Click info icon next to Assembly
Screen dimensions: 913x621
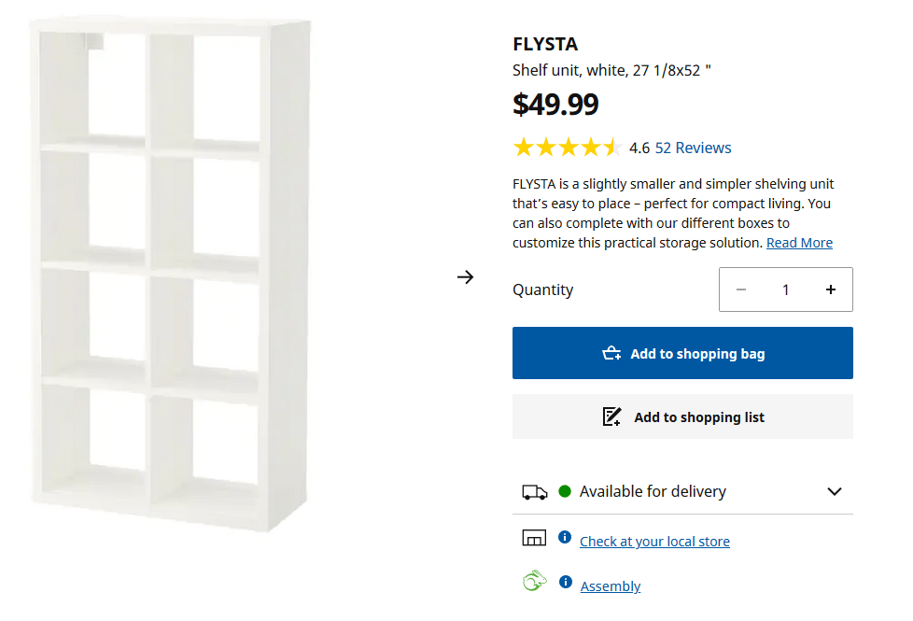click(x=565, y=582)
